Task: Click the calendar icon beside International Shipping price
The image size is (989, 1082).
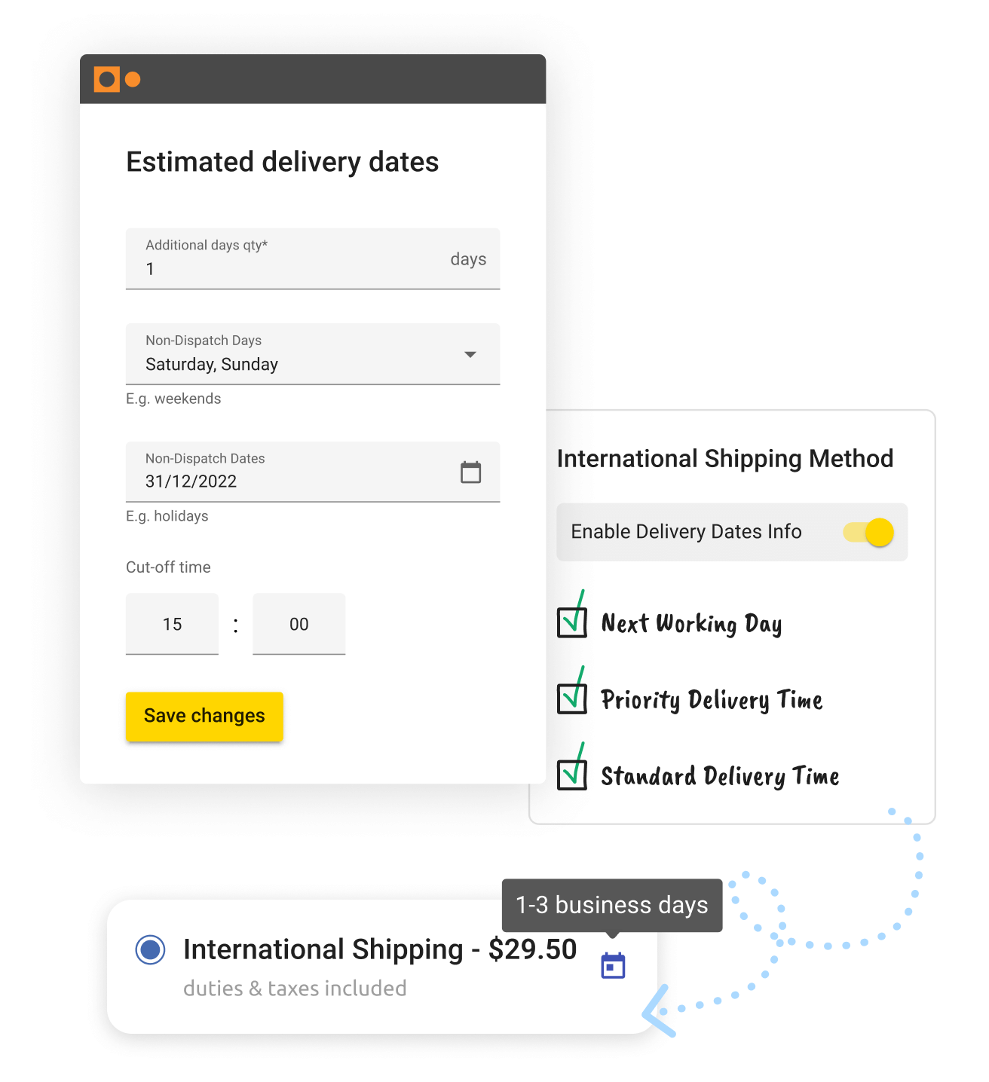Action: click(x=611, y=964)
